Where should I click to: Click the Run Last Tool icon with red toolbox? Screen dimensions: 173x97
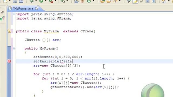pos(51,1)
